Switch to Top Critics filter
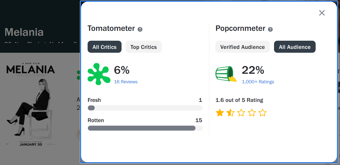The image size is (340, 165). click(x=143, y=47)
